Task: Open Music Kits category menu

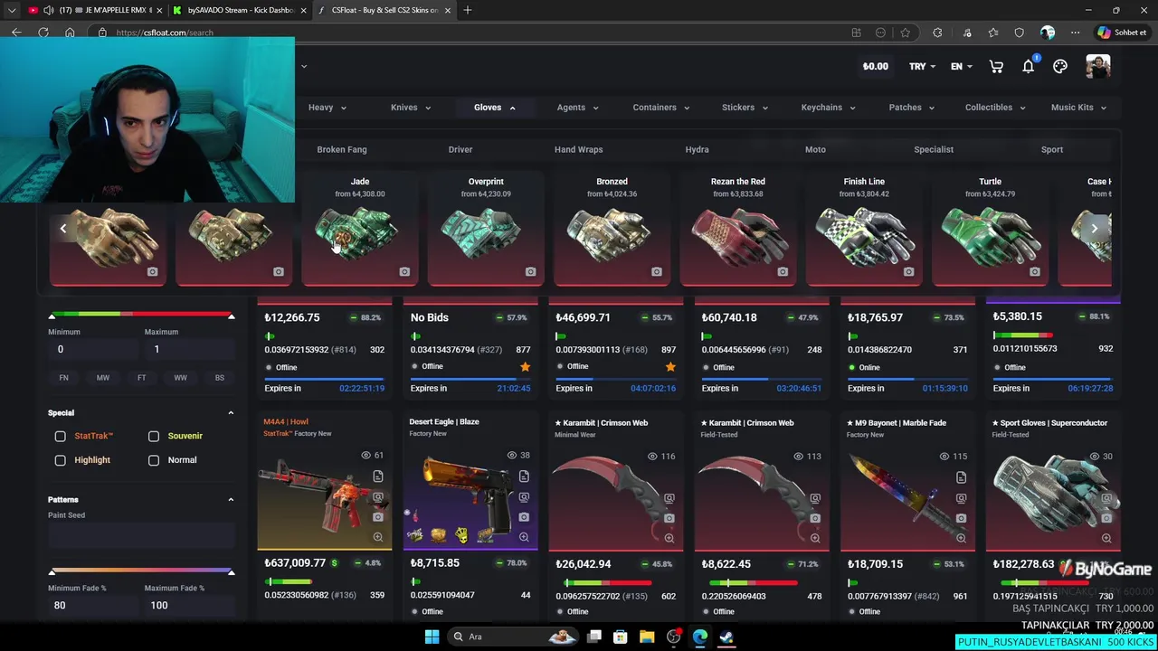Action: 1079,108
